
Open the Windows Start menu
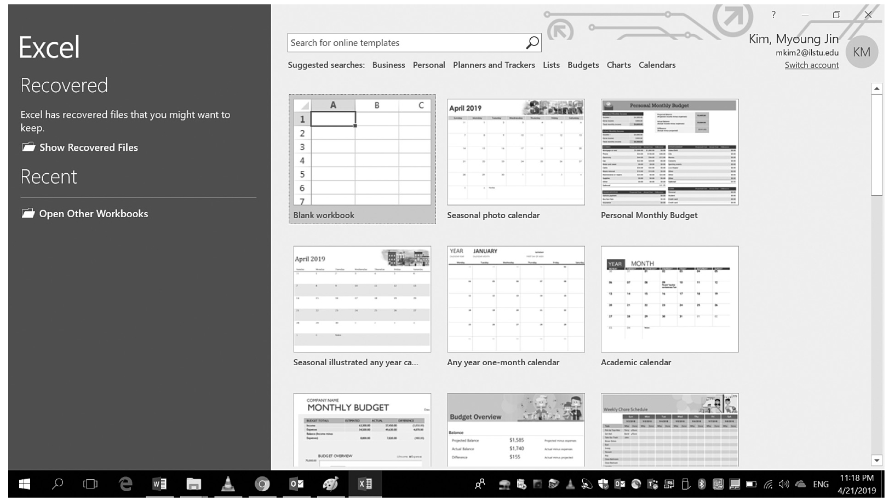[x=25, y=484]
